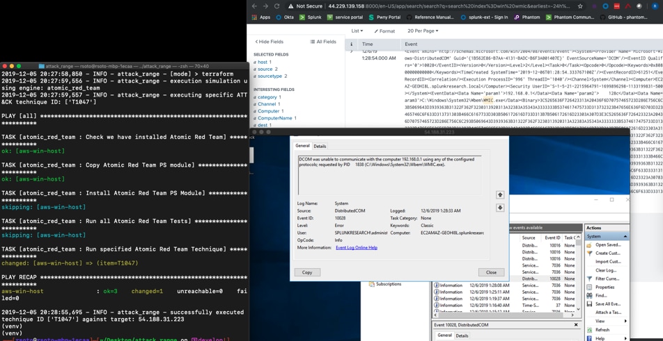Collapse sidebar with Hide Fields
This screenshot has width=663, height=341.
click(270, 42)
